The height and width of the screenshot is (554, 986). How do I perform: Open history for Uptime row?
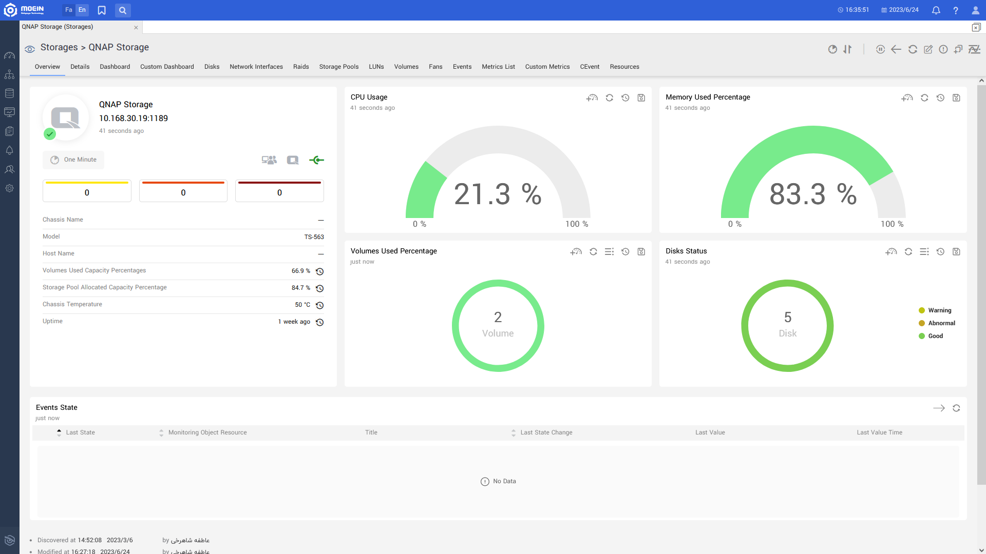point(319,322)
